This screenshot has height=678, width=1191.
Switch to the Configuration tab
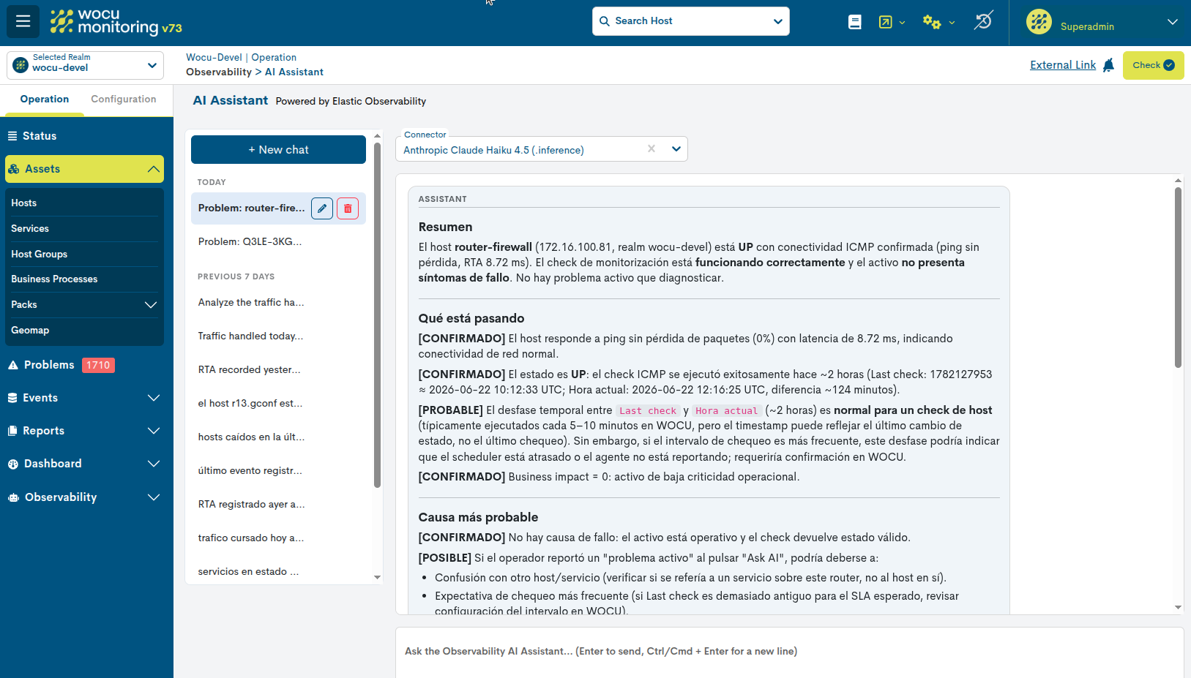pos(123,99)
